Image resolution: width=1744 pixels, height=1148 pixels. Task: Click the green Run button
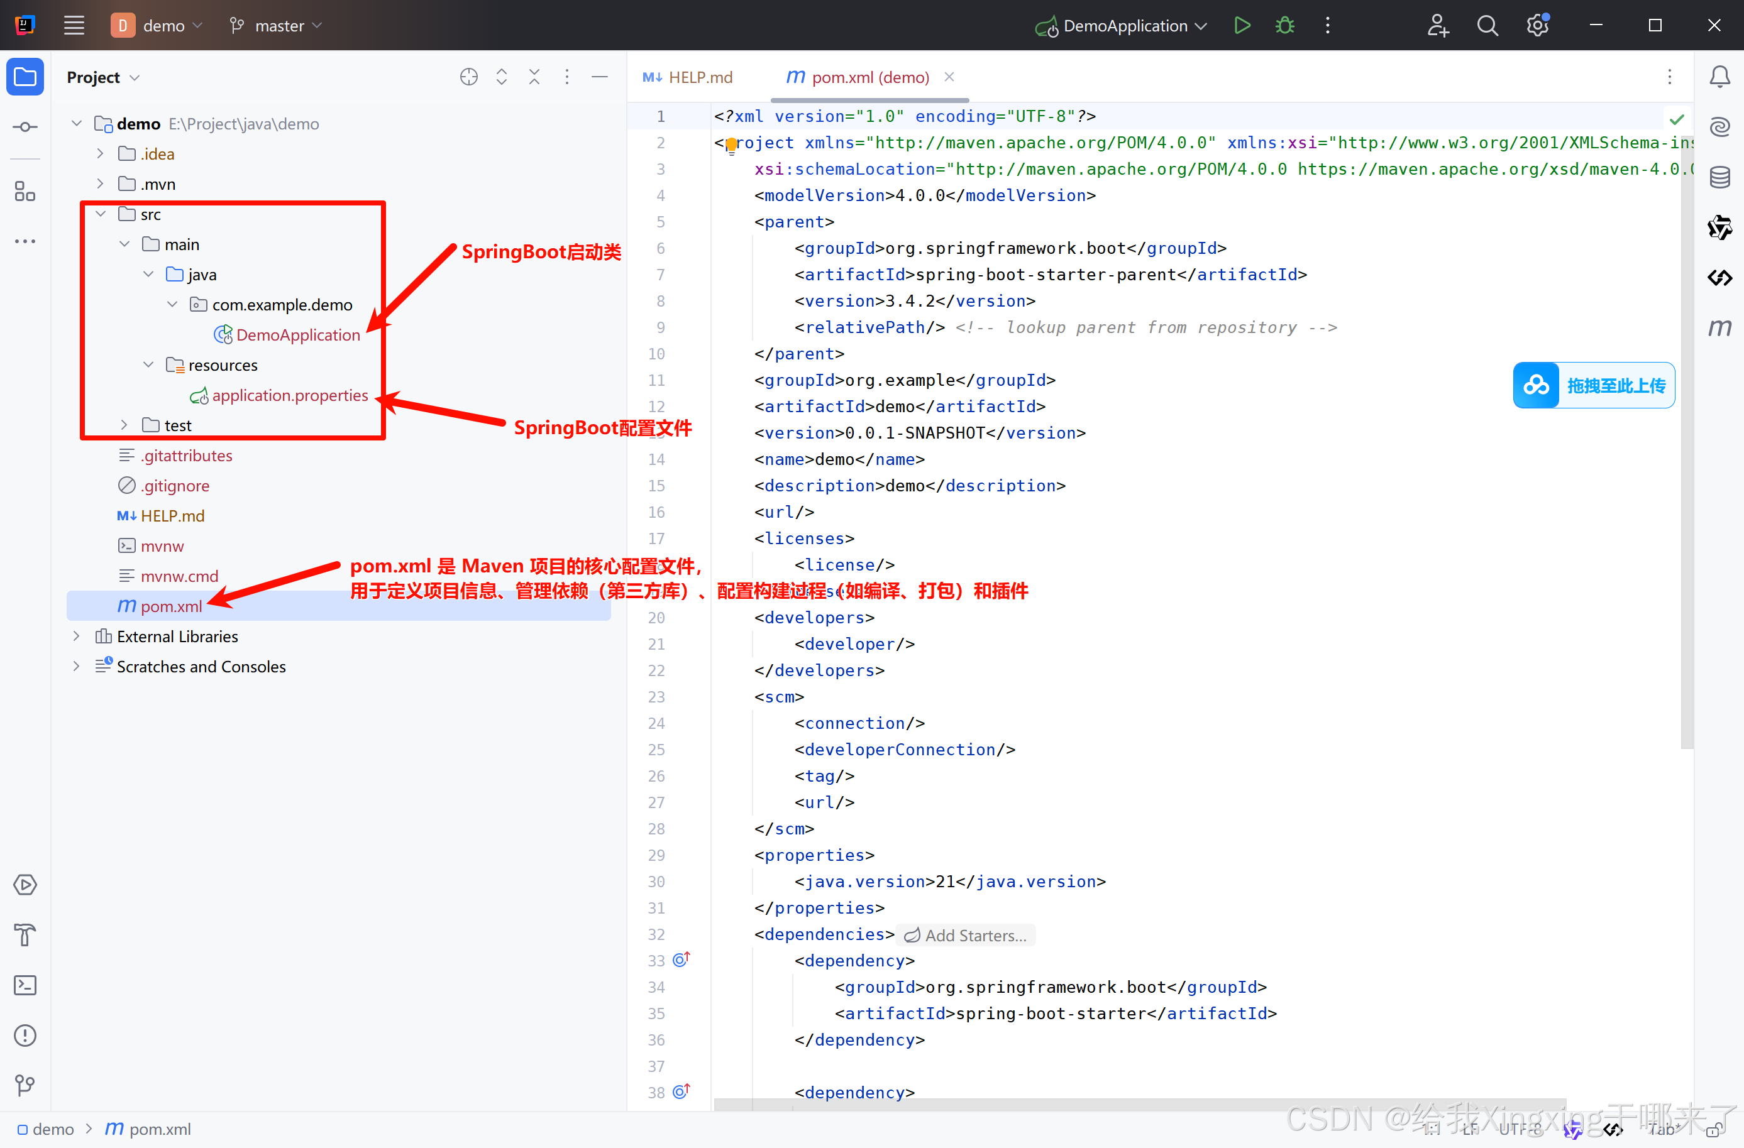pos(1242,26)
